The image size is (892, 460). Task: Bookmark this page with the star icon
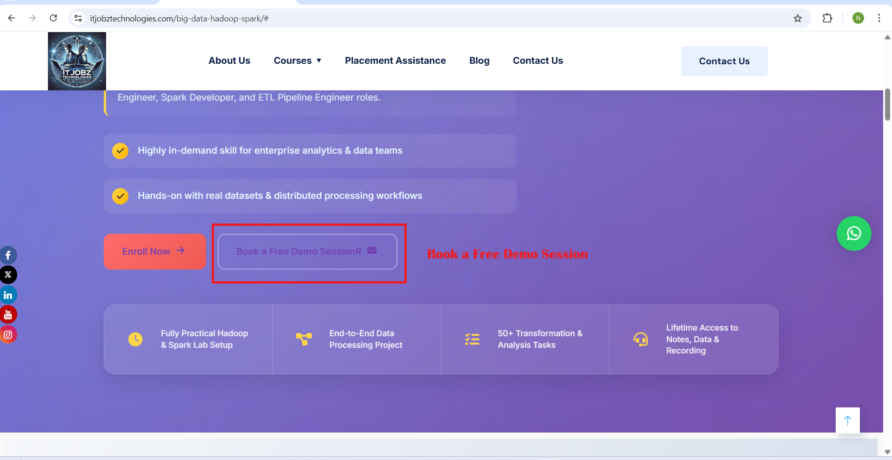(798, 18)
